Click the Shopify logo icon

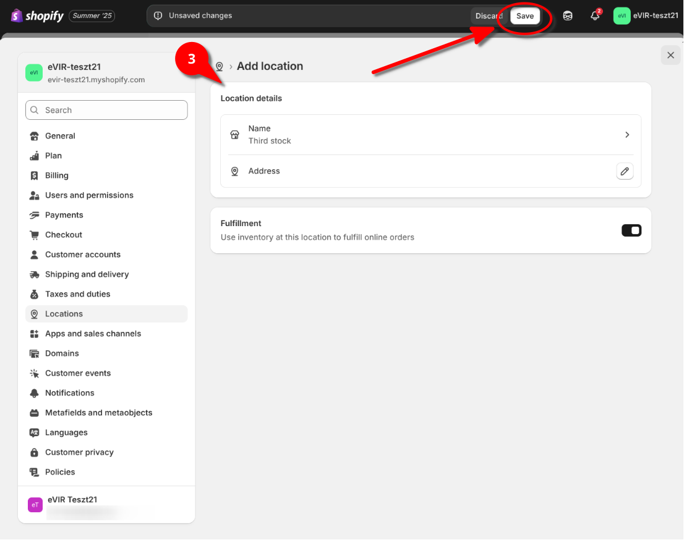coord(17,16)
